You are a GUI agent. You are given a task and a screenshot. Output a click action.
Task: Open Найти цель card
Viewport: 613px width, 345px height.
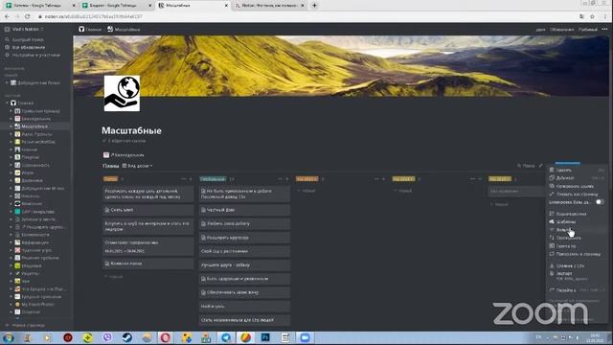[x=245, y=307]
